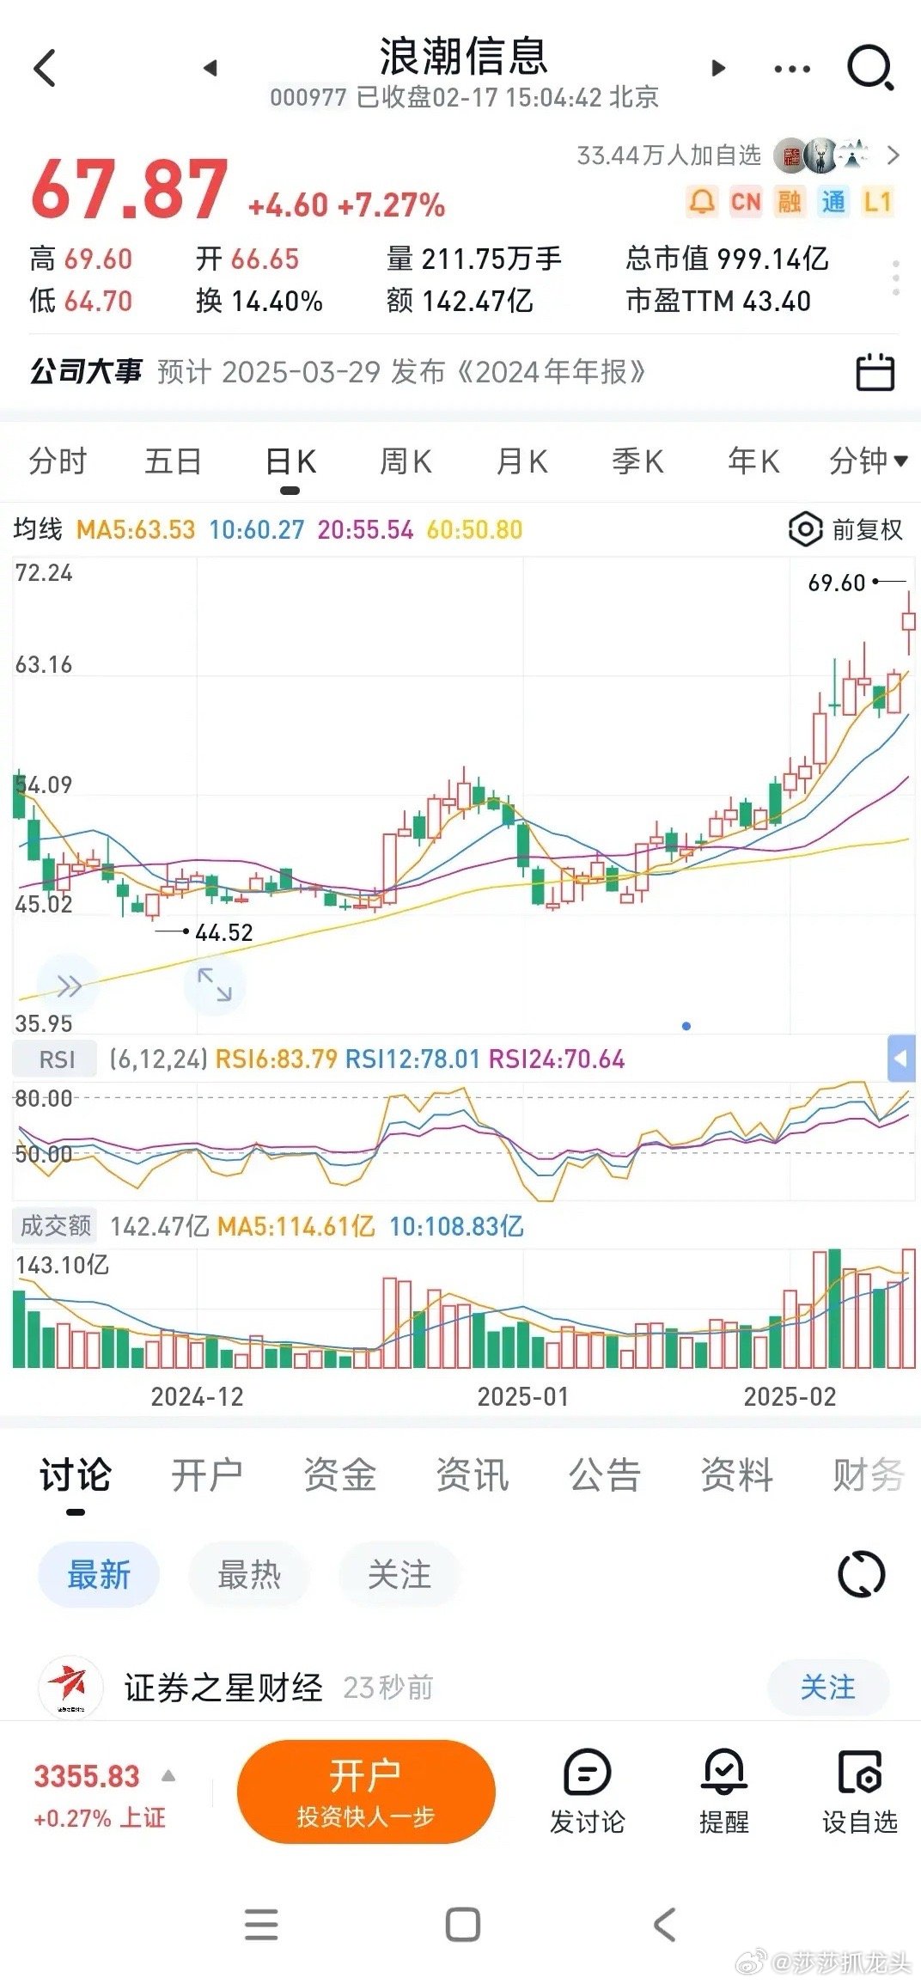
Task: Tap the blue dot event marker on chart
Action: coord(686,1026)
